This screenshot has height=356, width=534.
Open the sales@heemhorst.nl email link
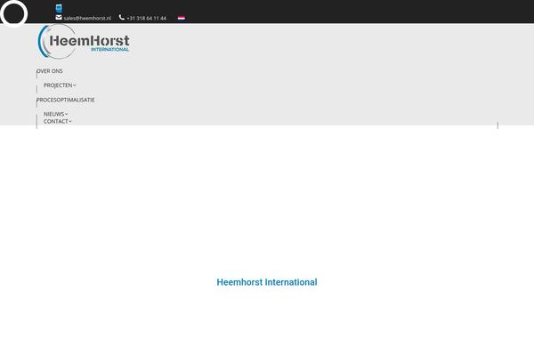click(87, 18)
